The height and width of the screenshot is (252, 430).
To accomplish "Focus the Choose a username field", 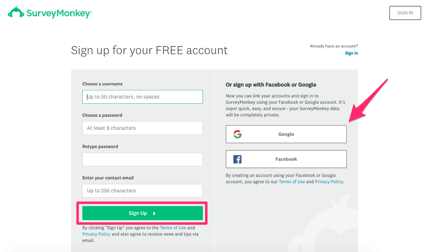I will [x=143, y=97].
